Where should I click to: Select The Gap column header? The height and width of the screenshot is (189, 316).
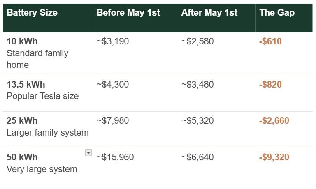(x=277, y=13)
